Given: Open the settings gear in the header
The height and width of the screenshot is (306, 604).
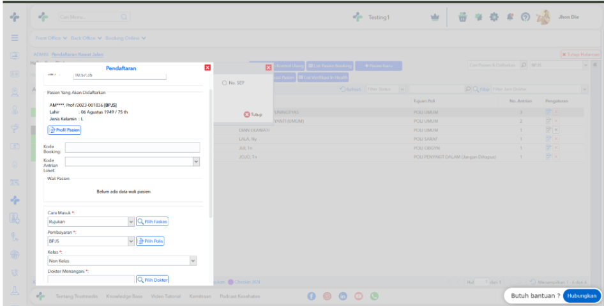Looking at the screenshot, I should [x=494, y=17].
